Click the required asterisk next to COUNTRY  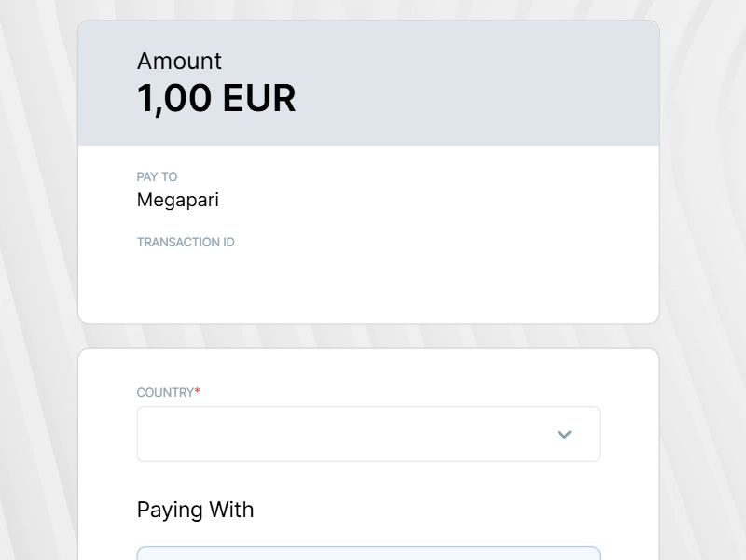pos(198,392)
